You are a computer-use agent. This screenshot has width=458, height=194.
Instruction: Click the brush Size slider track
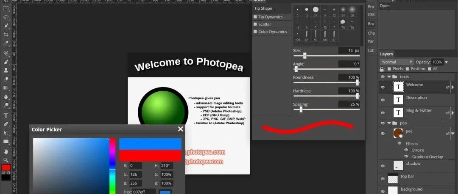pyautogui.click(x=326, y=56)
